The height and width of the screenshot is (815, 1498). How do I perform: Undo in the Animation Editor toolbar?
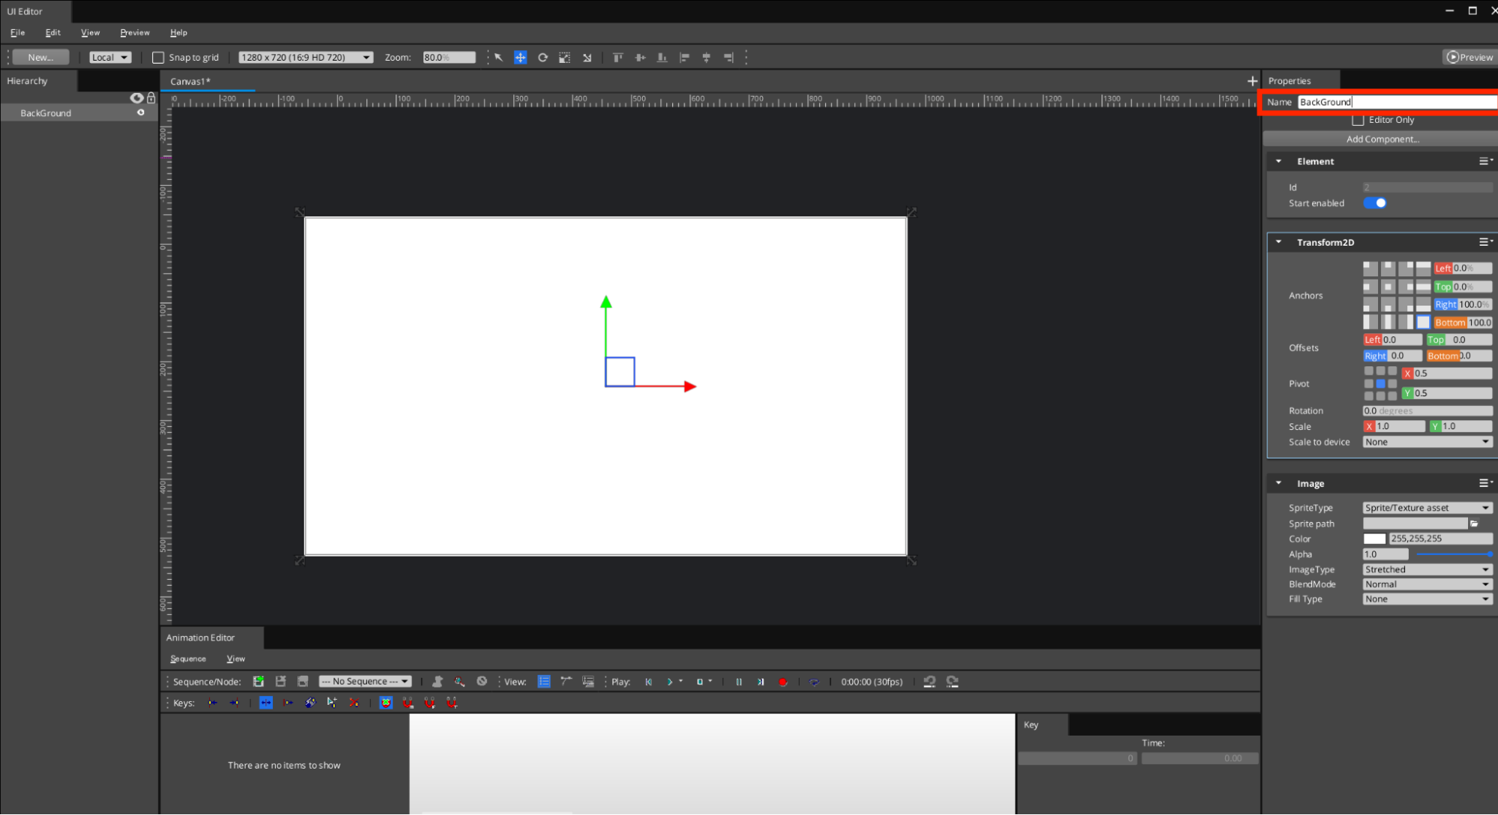929,681
